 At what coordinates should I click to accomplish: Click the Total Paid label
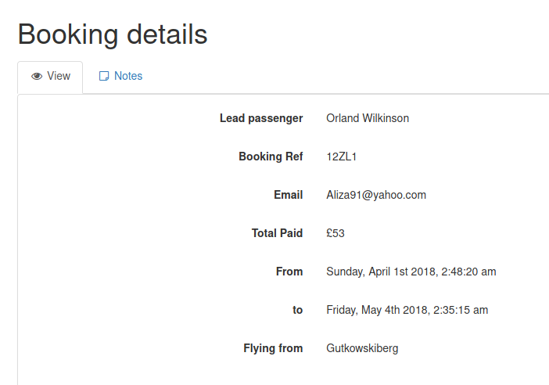click(x=277, y=233)
